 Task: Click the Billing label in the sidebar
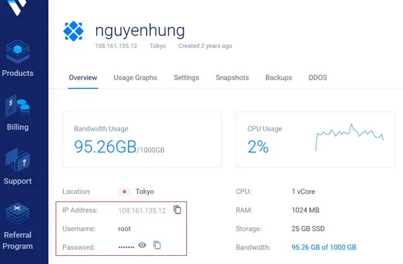pos(18,127)
